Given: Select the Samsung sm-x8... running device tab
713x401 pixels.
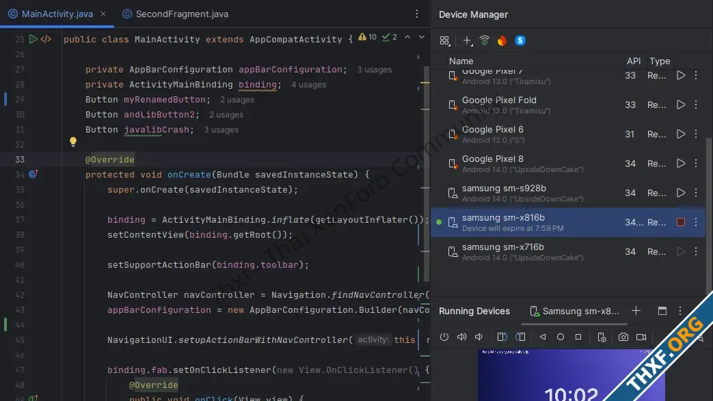Looking at the screenshot, I should pos(574,312).
